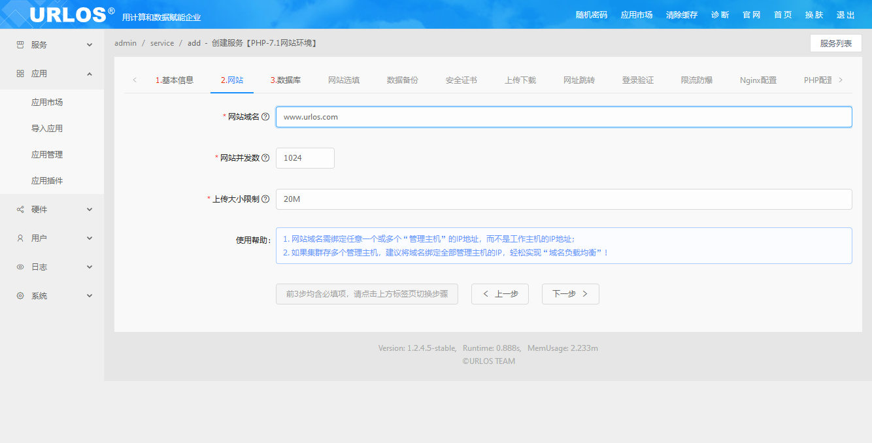Click the help icon next to 网站域名
Screen dimensions: 872x443
tap(265, 117)
